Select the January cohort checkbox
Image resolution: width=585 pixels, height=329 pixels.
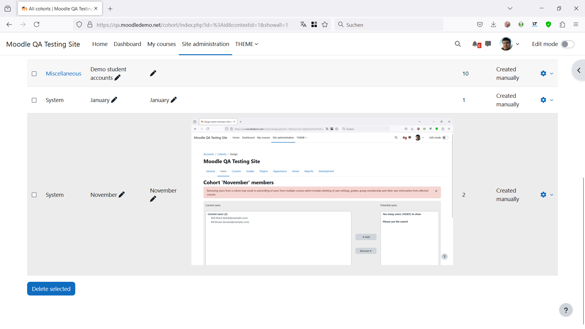[x=34, y=100]
